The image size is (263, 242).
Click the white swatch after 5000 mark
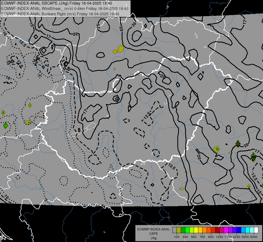256,230
